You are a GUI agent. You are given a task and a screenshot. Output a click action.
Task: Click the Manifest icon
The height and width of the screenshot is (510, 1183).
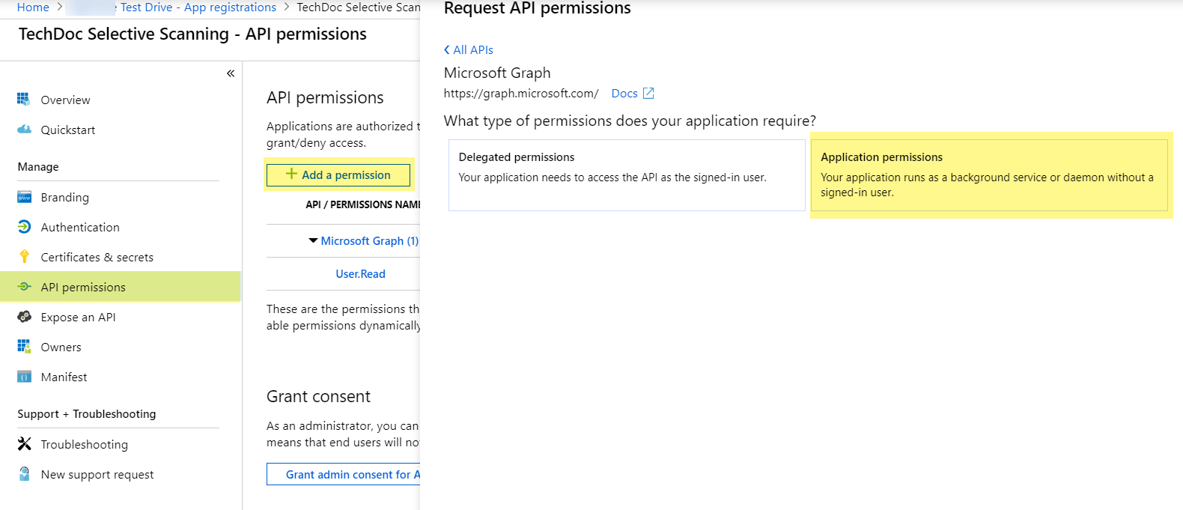(x=24, y=377)
